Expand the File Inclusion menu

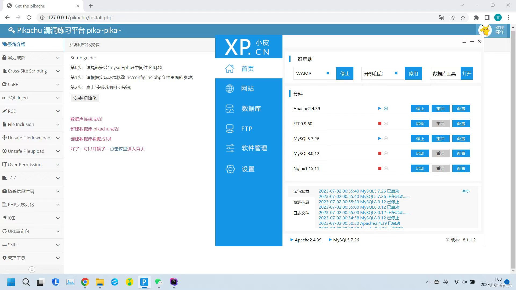pyautogui.click(x=32, y=124)
